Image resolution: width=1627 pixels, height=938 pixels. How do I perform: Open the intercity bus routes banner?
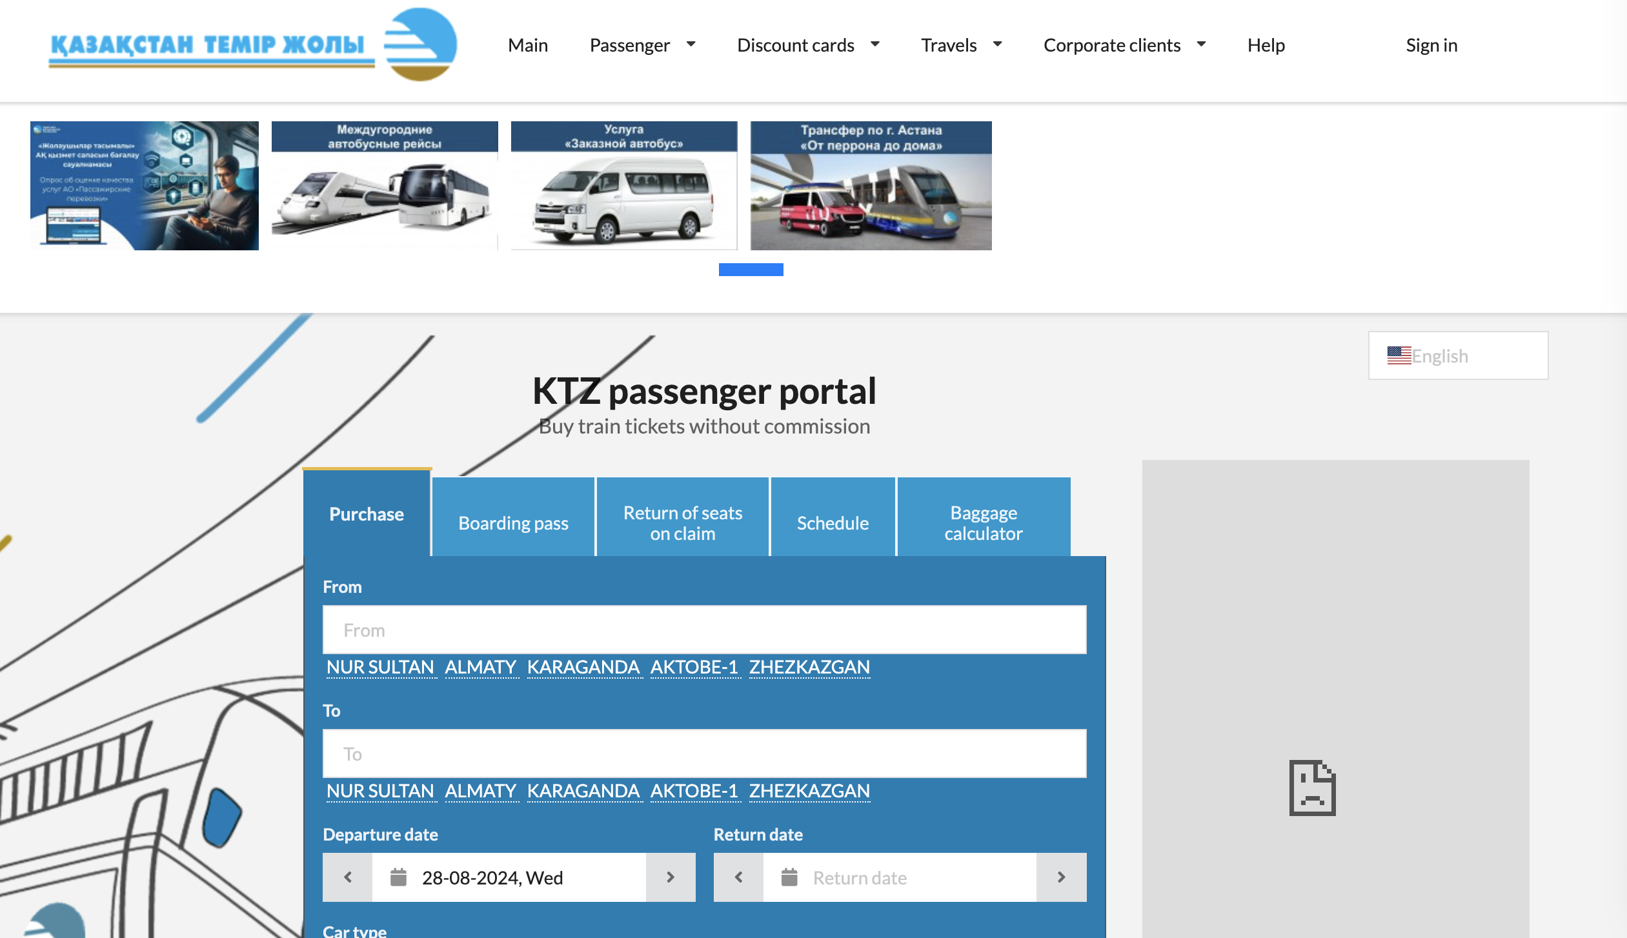[x=385, y=186]
